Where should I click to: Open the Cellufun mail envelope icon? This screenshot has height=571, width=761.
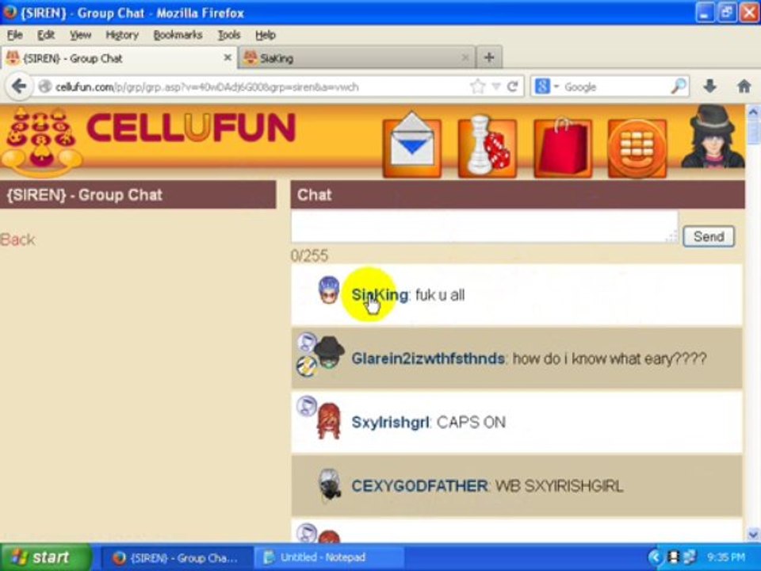pyautogui.click(x=411, y=148)
